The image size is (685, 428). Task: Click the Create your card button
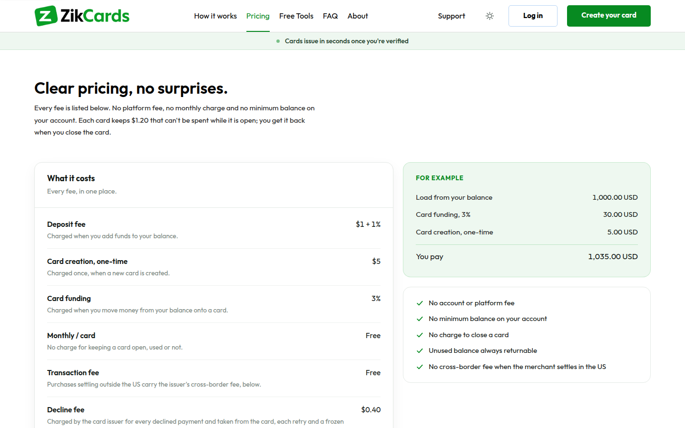click(x=609, y=16)
